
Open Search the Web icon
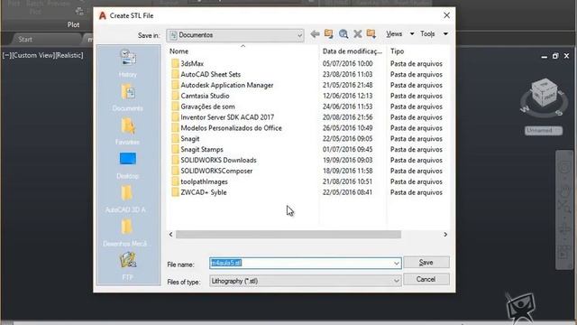click(x=343, y=34)
